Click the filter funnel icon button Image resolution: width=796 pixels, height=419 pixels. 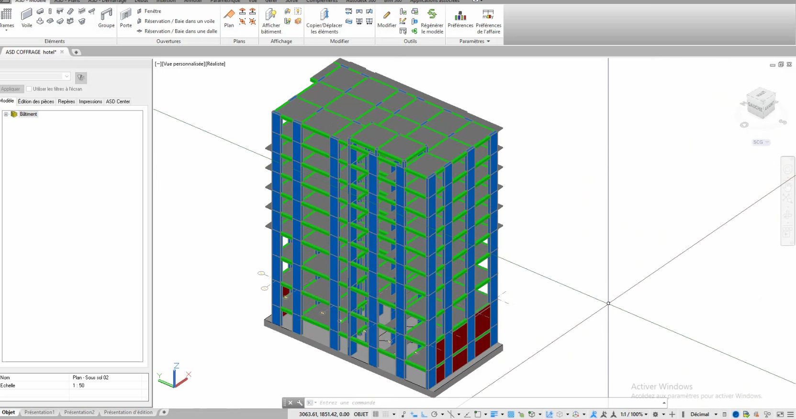[81, 77]
